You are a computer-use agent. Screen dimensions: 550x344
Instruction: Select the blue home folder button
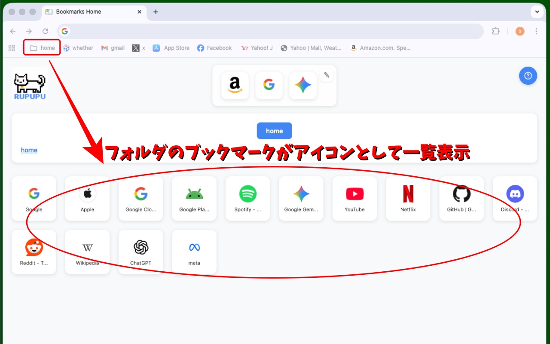(x=274, y=131)
